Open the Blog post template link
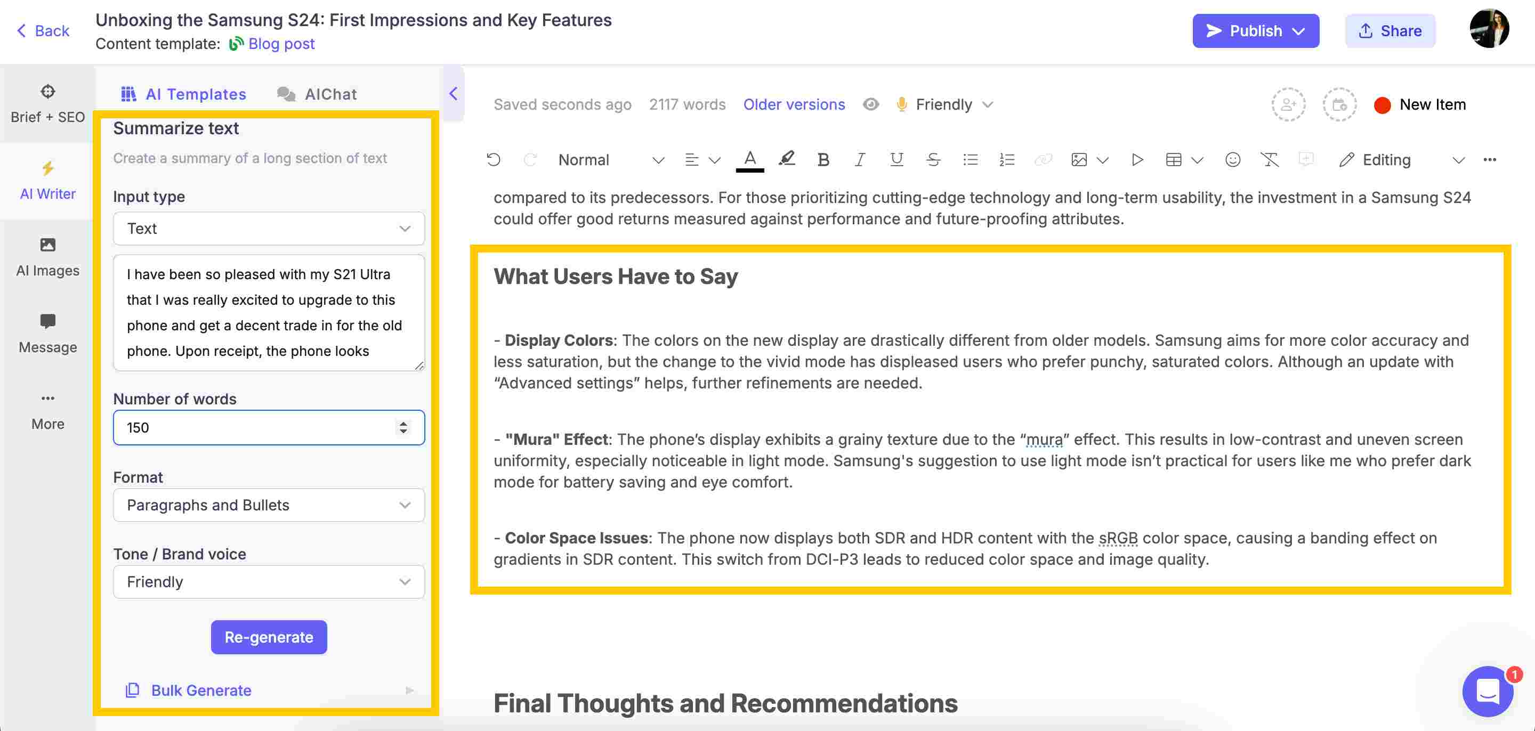 pos(281,44)
